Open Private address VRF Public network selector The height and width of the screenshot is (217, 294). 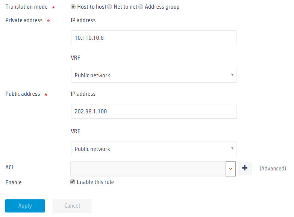[153, 75]
